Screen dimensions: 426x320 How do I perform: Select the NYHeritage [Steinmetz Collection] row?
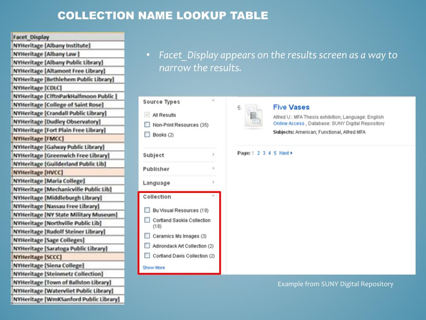click(x=68, y=274)
